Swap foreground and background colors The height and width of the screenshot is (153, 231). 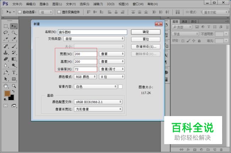13,91
